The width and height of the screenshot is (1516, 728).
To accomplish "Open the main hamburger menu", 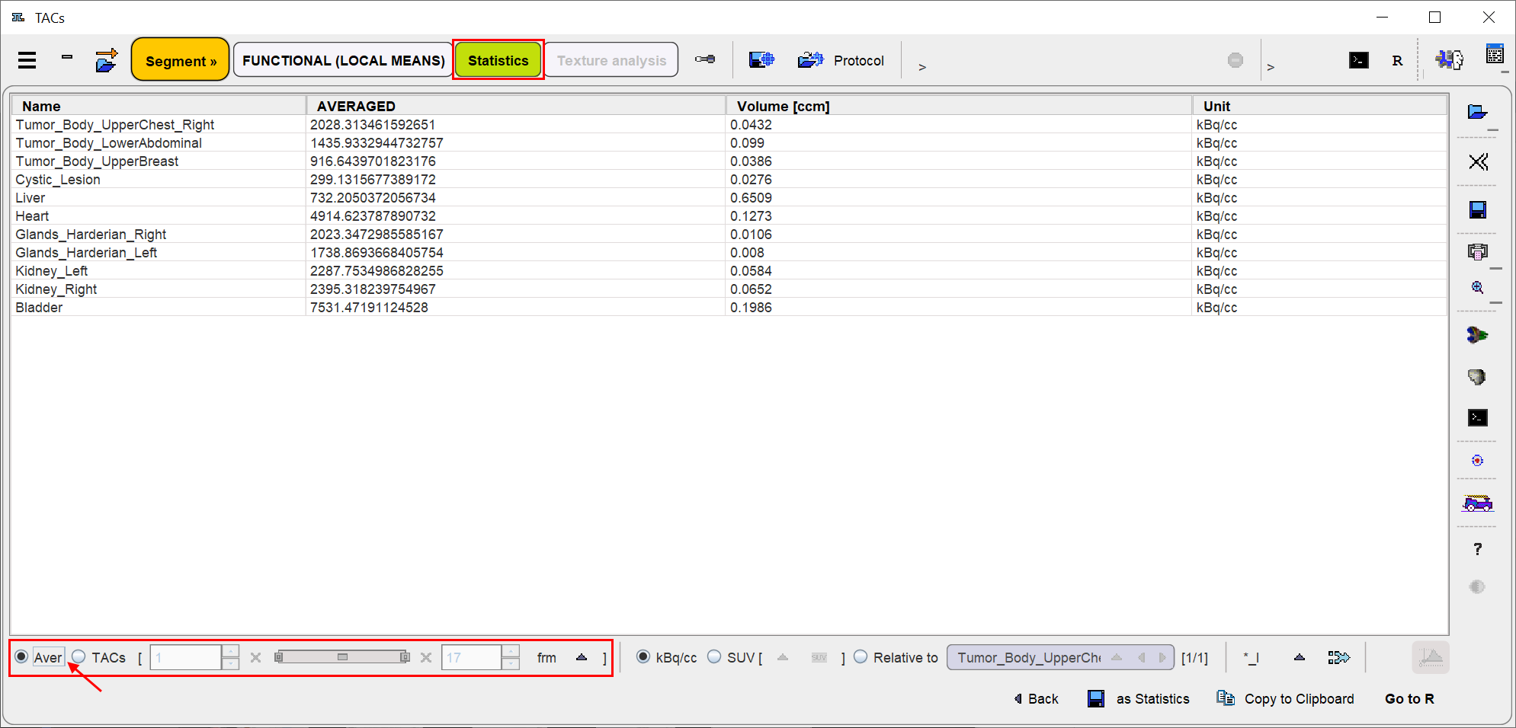I will click(x=27, y=60).
